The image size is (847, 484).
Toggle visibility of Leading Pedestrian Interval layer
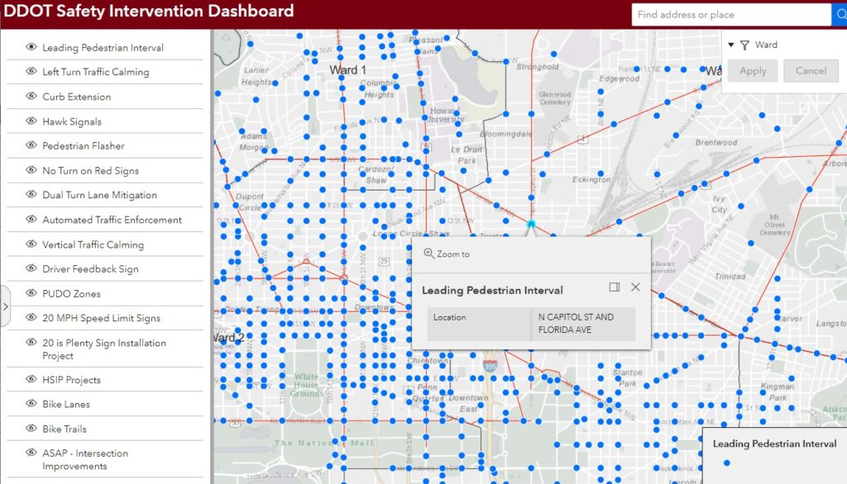click(31, 47)
